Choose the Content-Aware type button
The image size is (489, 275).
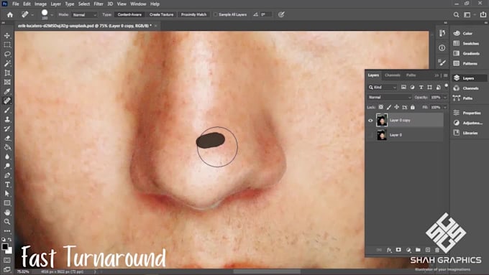pyautogui.click(x=129, y=14)
